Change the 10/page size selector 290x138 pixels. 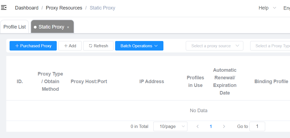pos(170,126)
